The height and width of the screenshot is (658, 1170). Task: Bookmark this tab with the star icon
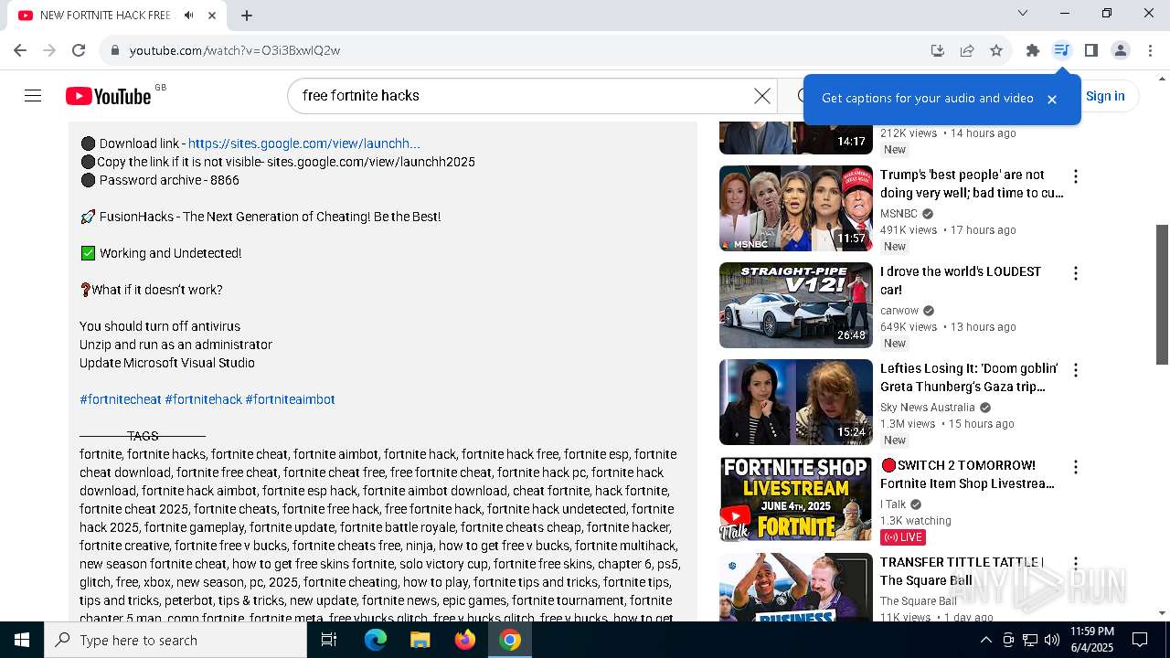coord(996,50)
